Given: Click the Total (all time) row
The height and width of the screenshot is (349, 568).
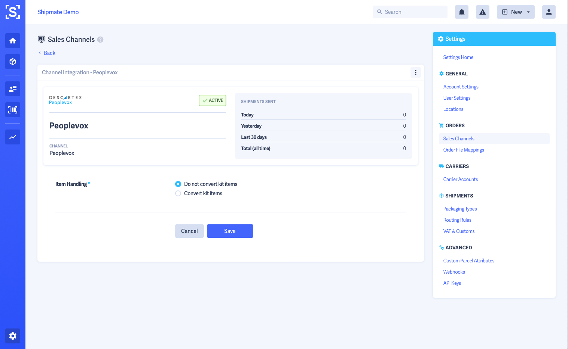Looking at the screenshot, I should [x=323, y=148].
